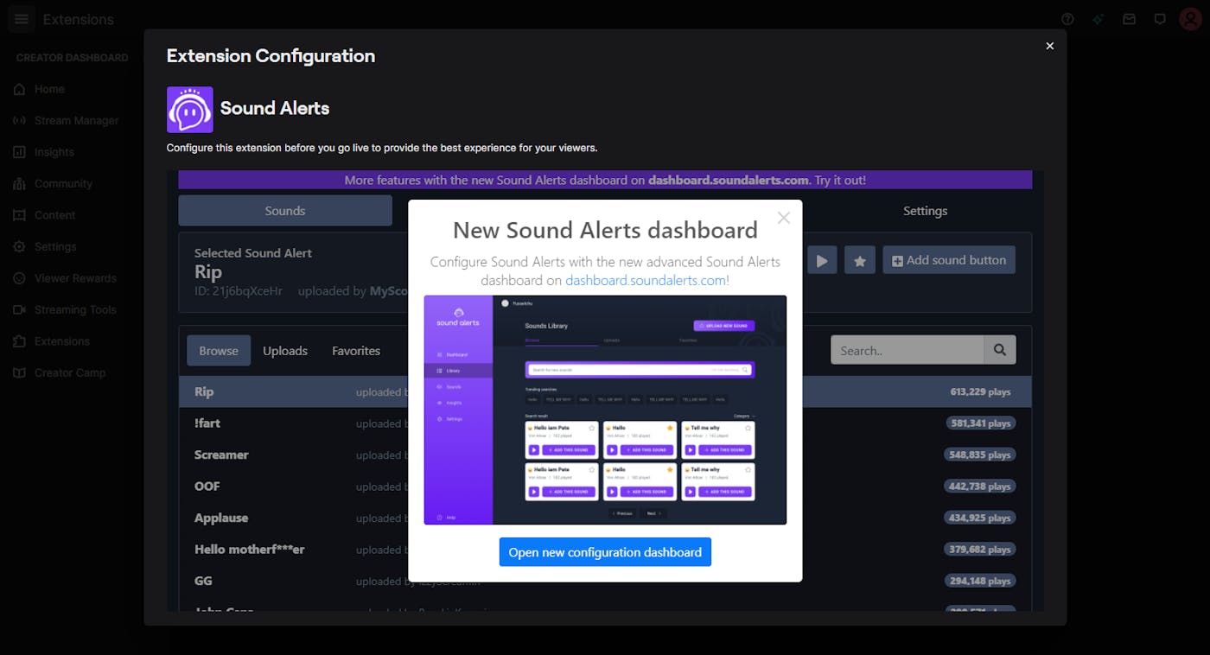Click the Creator Camp book icon
1210x655 pixels.
(19, 372)
